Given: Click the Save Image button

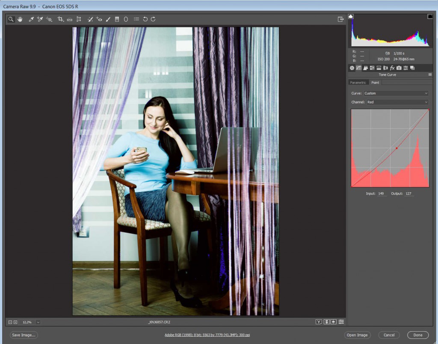Looking at the screenshot, I should pos(24,335).
